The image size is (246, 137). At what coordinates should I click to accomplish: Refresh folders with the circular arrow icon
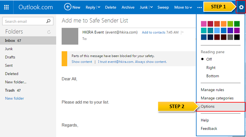coord(49,32)
